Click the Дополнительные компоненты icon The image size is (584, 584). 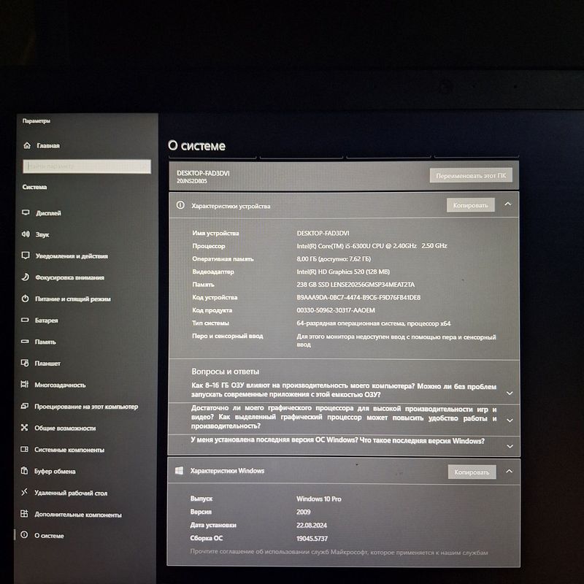[x=24, y=514]
